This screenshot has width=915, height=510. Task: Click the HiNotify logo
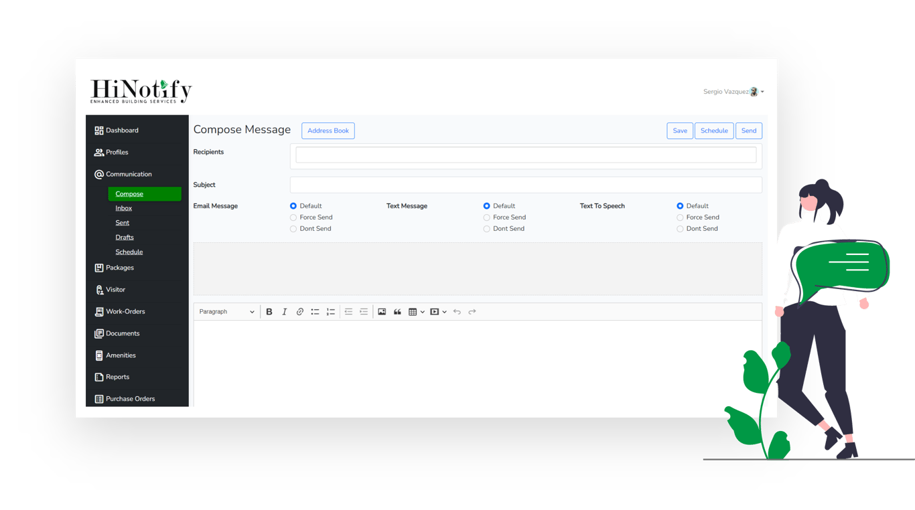(141, 91)
